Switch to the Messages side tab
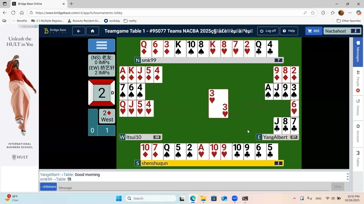The height and width of the screenshot is (204, 364). [x=358, y=52]
